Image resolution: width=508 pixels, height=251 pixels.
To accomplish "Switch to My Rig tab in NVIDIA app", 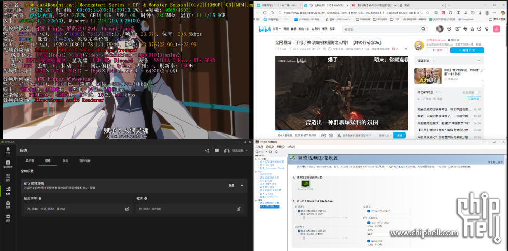I will (85, 160).
